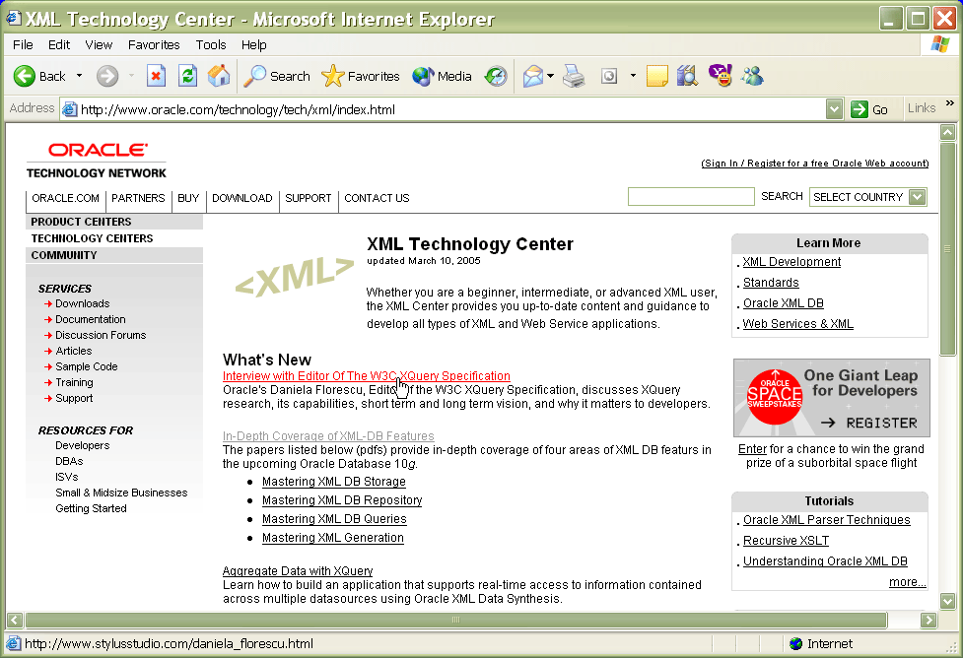This screenshot has width=963, height=658.
Task: Open the Favorites star button
Action: point(361,76)
